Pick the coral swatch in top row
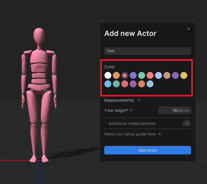Image resolution: width=207 pixels, height=184 pixels. [x=150, y=75]
